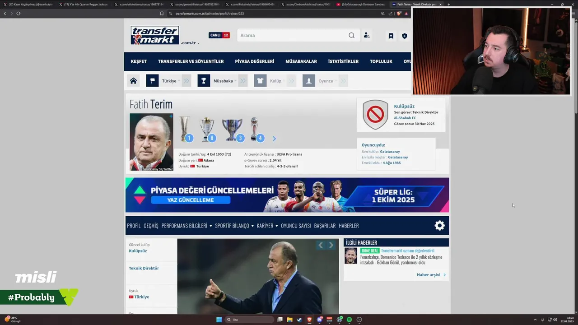
Task: Click the Windows taskbar search box
Action: pos(249,320)
